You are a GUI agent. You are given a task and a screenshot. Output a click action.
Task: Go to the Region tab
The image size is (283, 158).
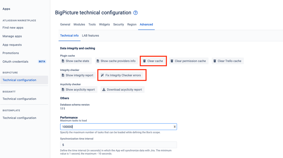tap(132, 24)
